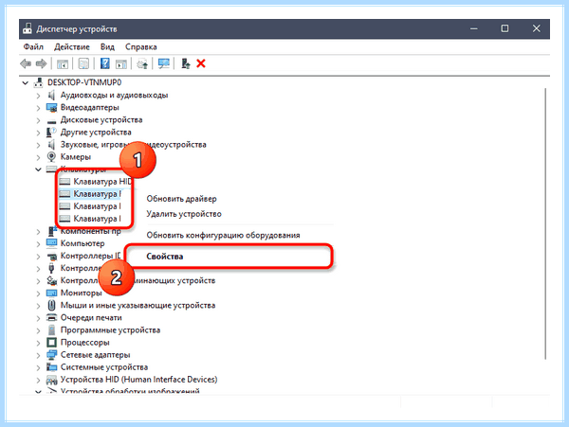Screen dimensions: 569x427
Task: Choose Свойства in the context menu
Action: 165,257
